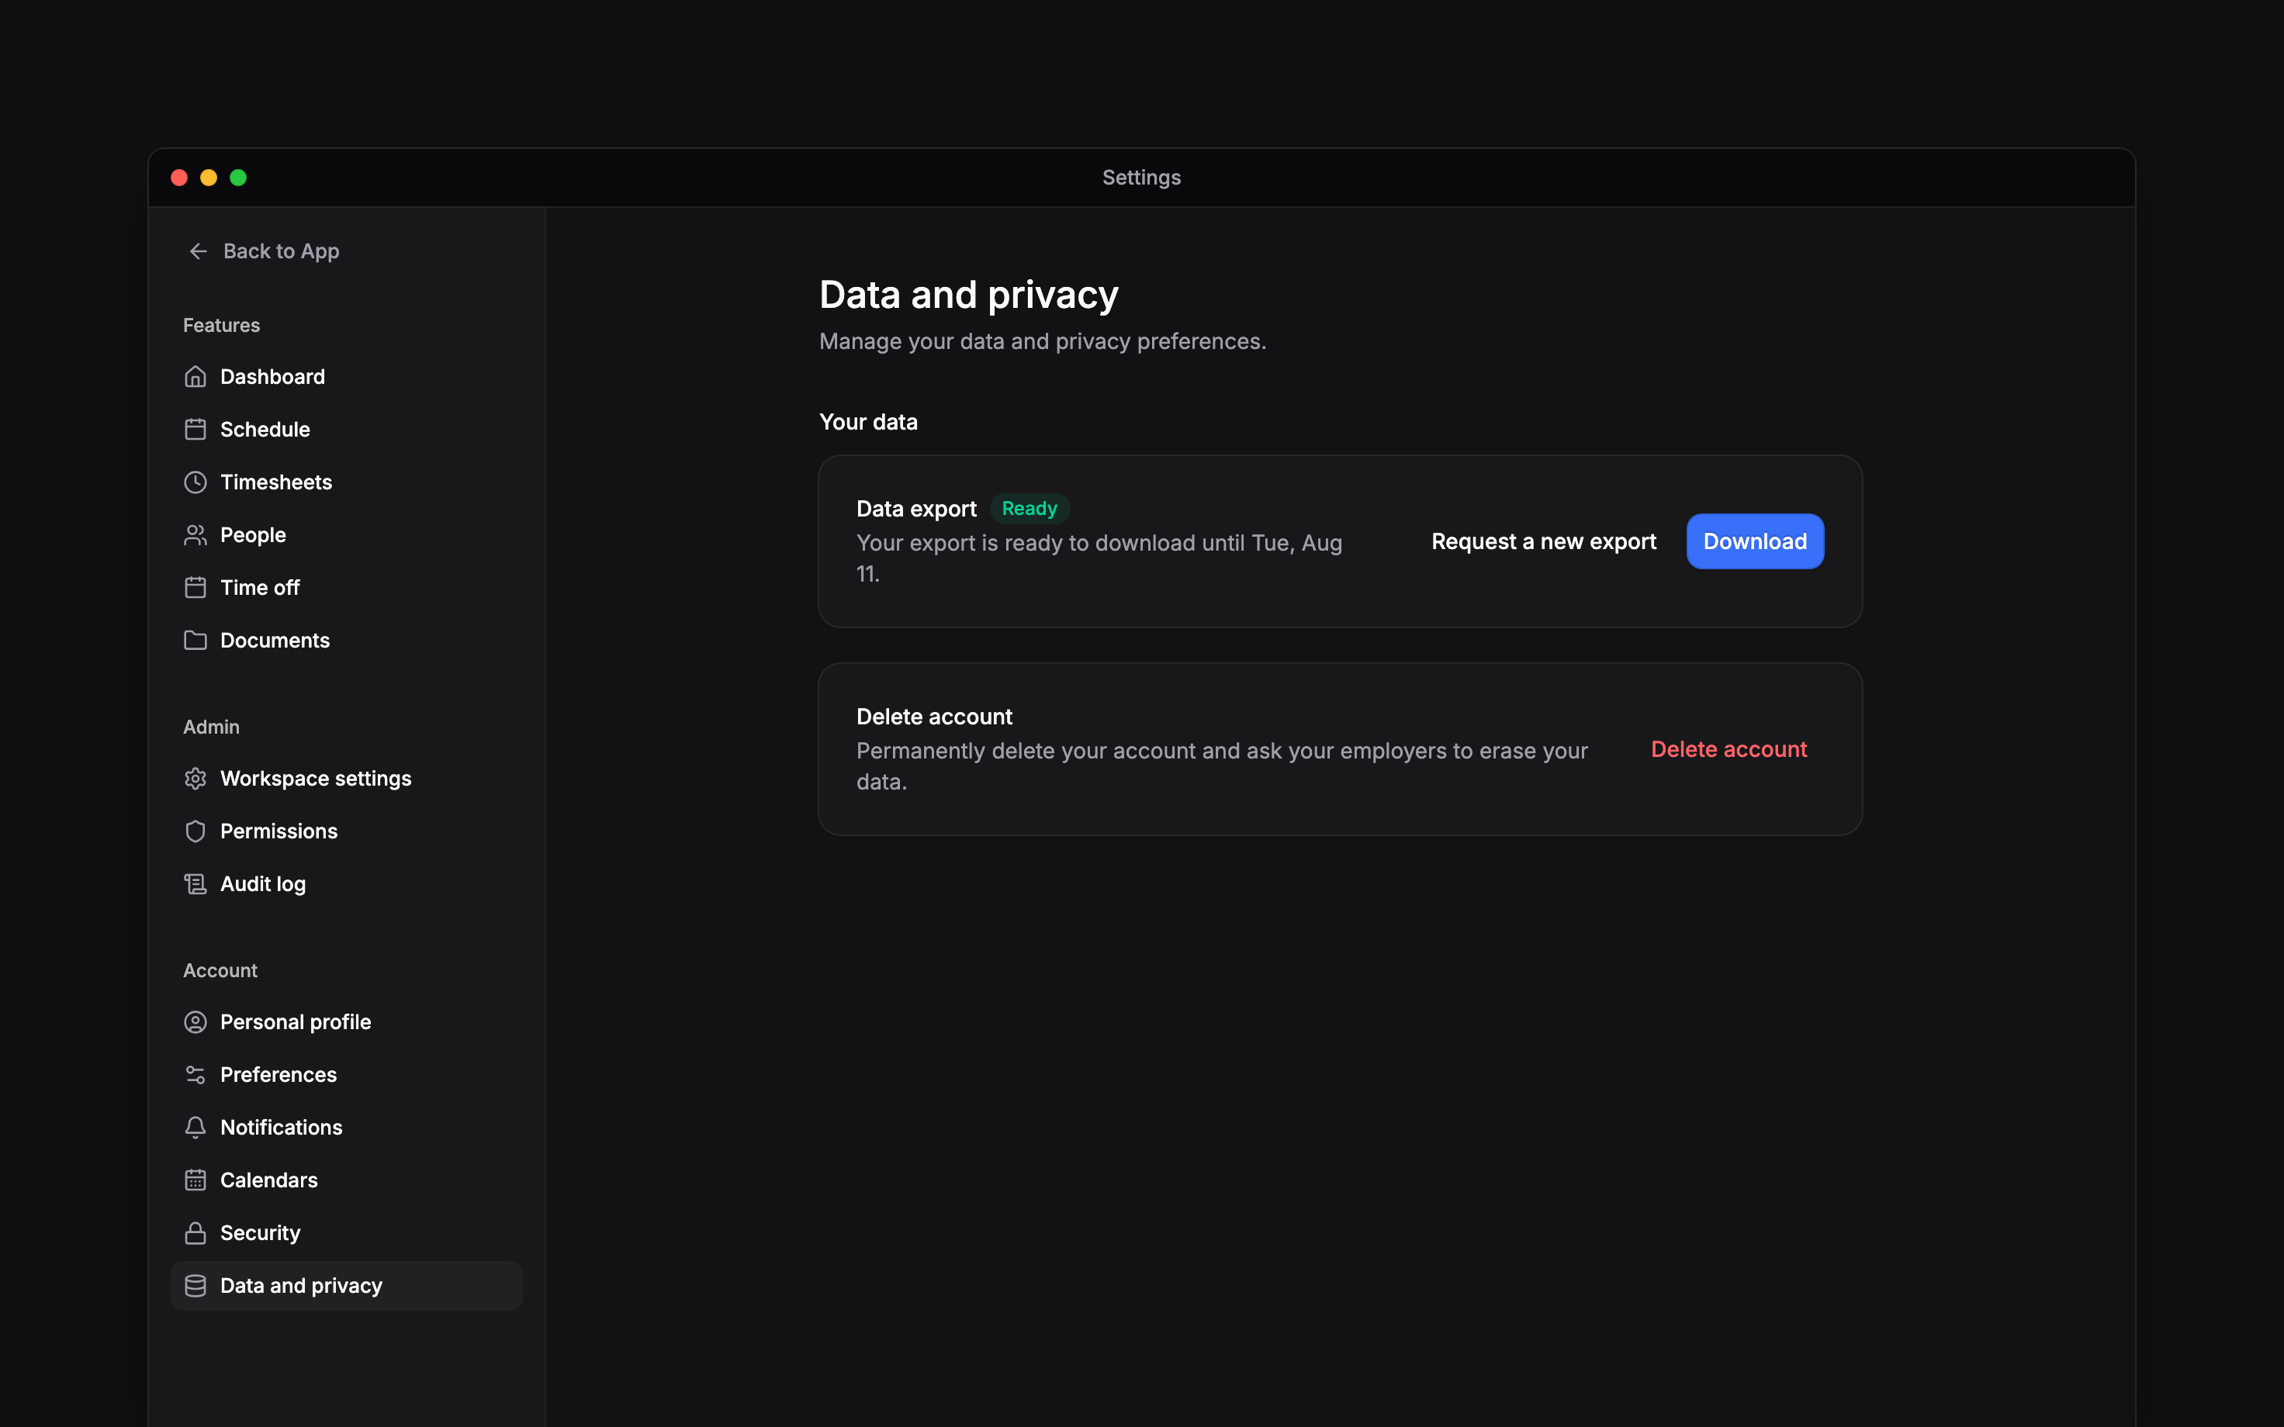
Task: Open Security settings
Action: 346,1234
